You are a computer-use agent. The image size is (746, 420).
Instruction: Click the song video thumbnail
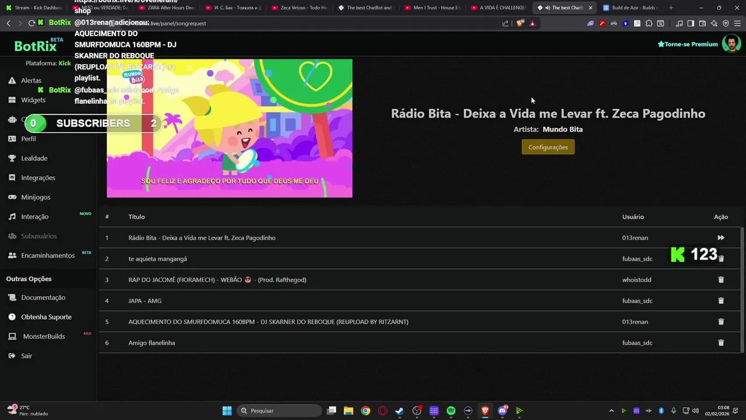230,128
